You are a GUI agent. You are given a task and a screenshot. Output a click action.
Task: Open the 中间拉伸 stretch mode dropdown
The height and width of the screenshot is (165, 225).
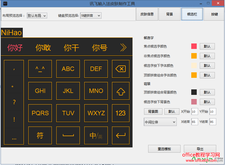coord(160,122)
